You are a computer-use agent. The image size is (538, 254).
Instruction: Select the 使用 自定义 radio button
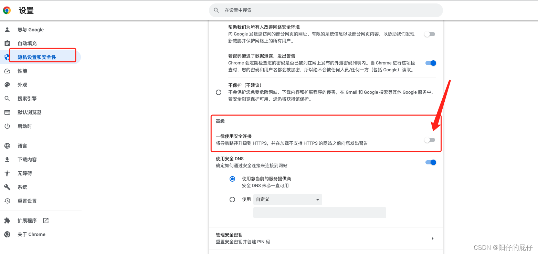[232, 200]
